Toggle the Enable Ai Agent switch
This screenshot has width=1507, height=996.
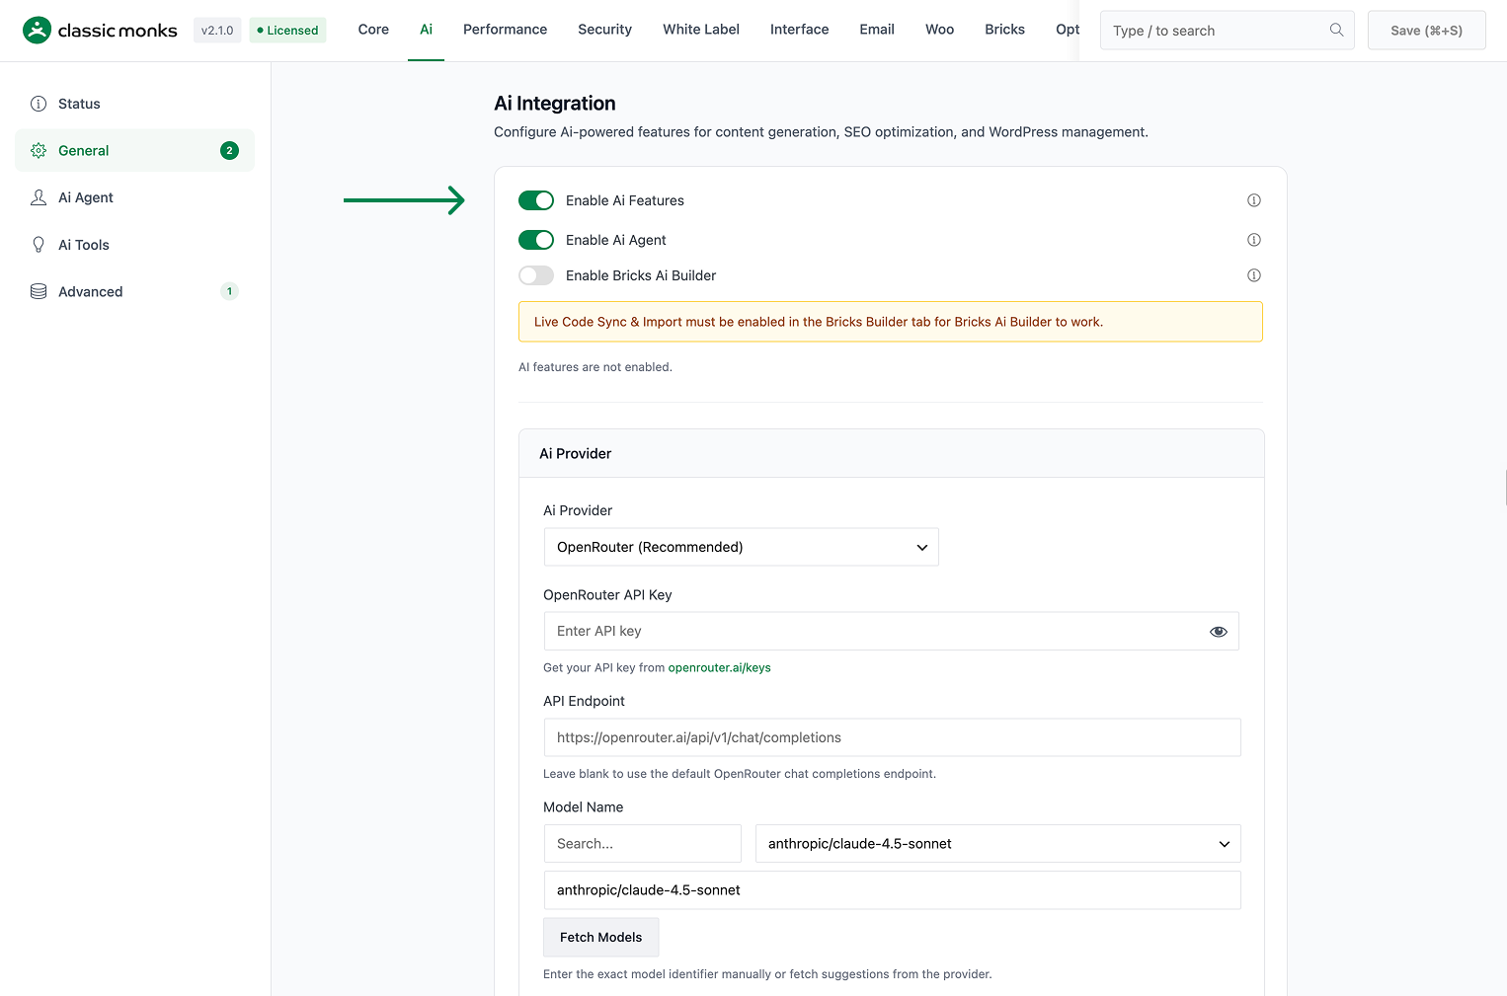coord(536,240)
